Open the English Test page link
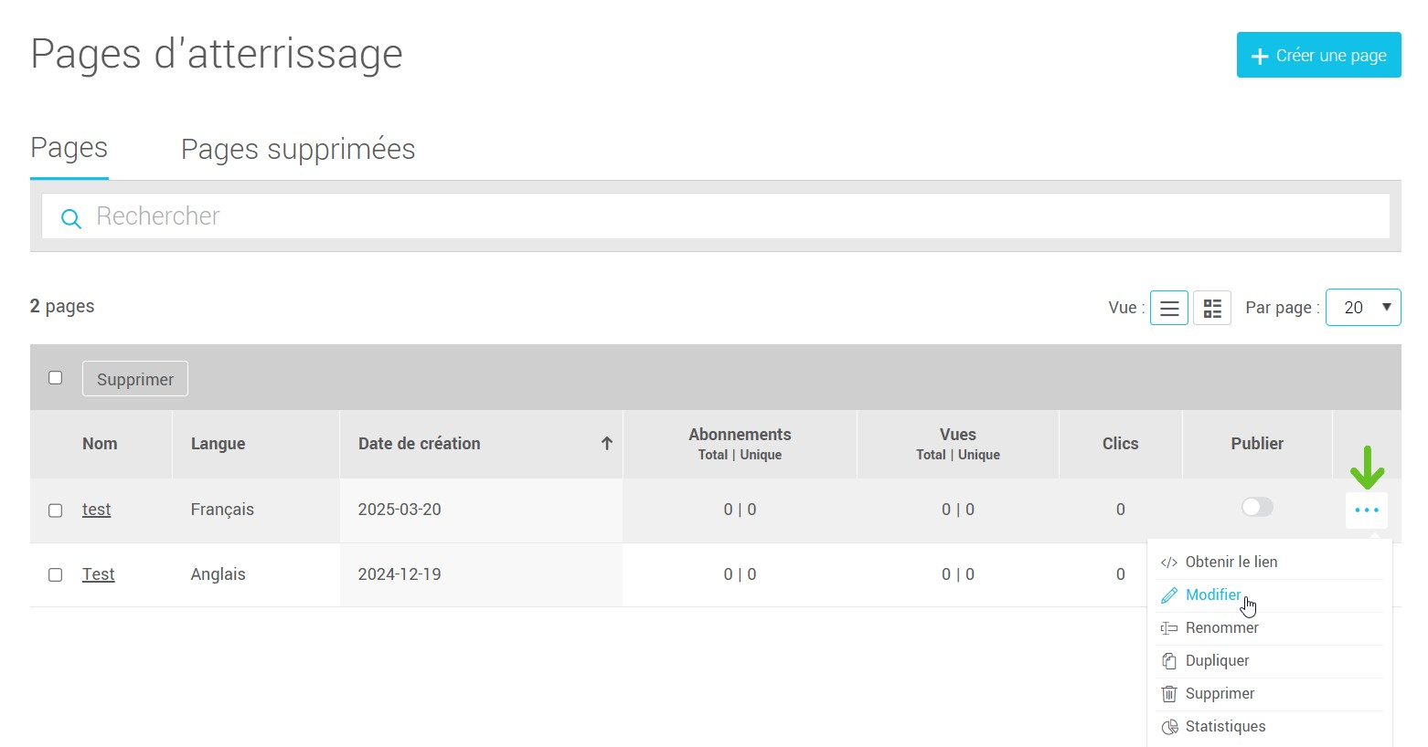Image resolution: width=1428 pixels, height=747 pixels. [x=98, y=574]
